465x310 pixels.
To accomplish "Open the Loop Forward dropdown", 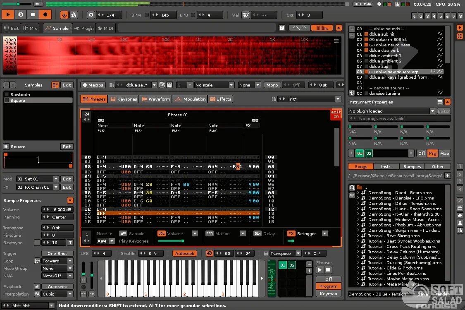I will (x=57, y=261).
